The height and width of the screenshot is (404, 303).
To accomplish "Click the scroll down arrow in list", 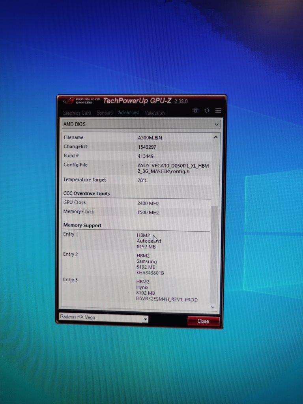I will [x=213, y=307].
